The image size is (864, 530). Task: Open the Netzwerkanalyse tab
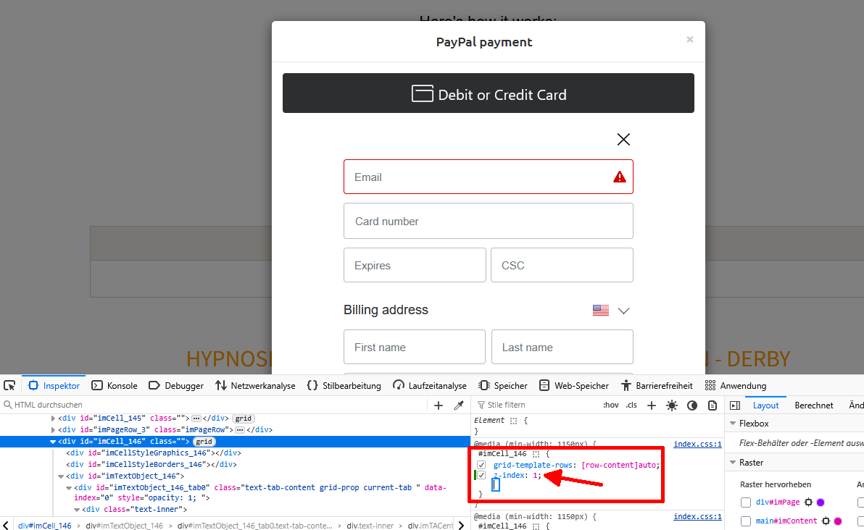(255, 386)
